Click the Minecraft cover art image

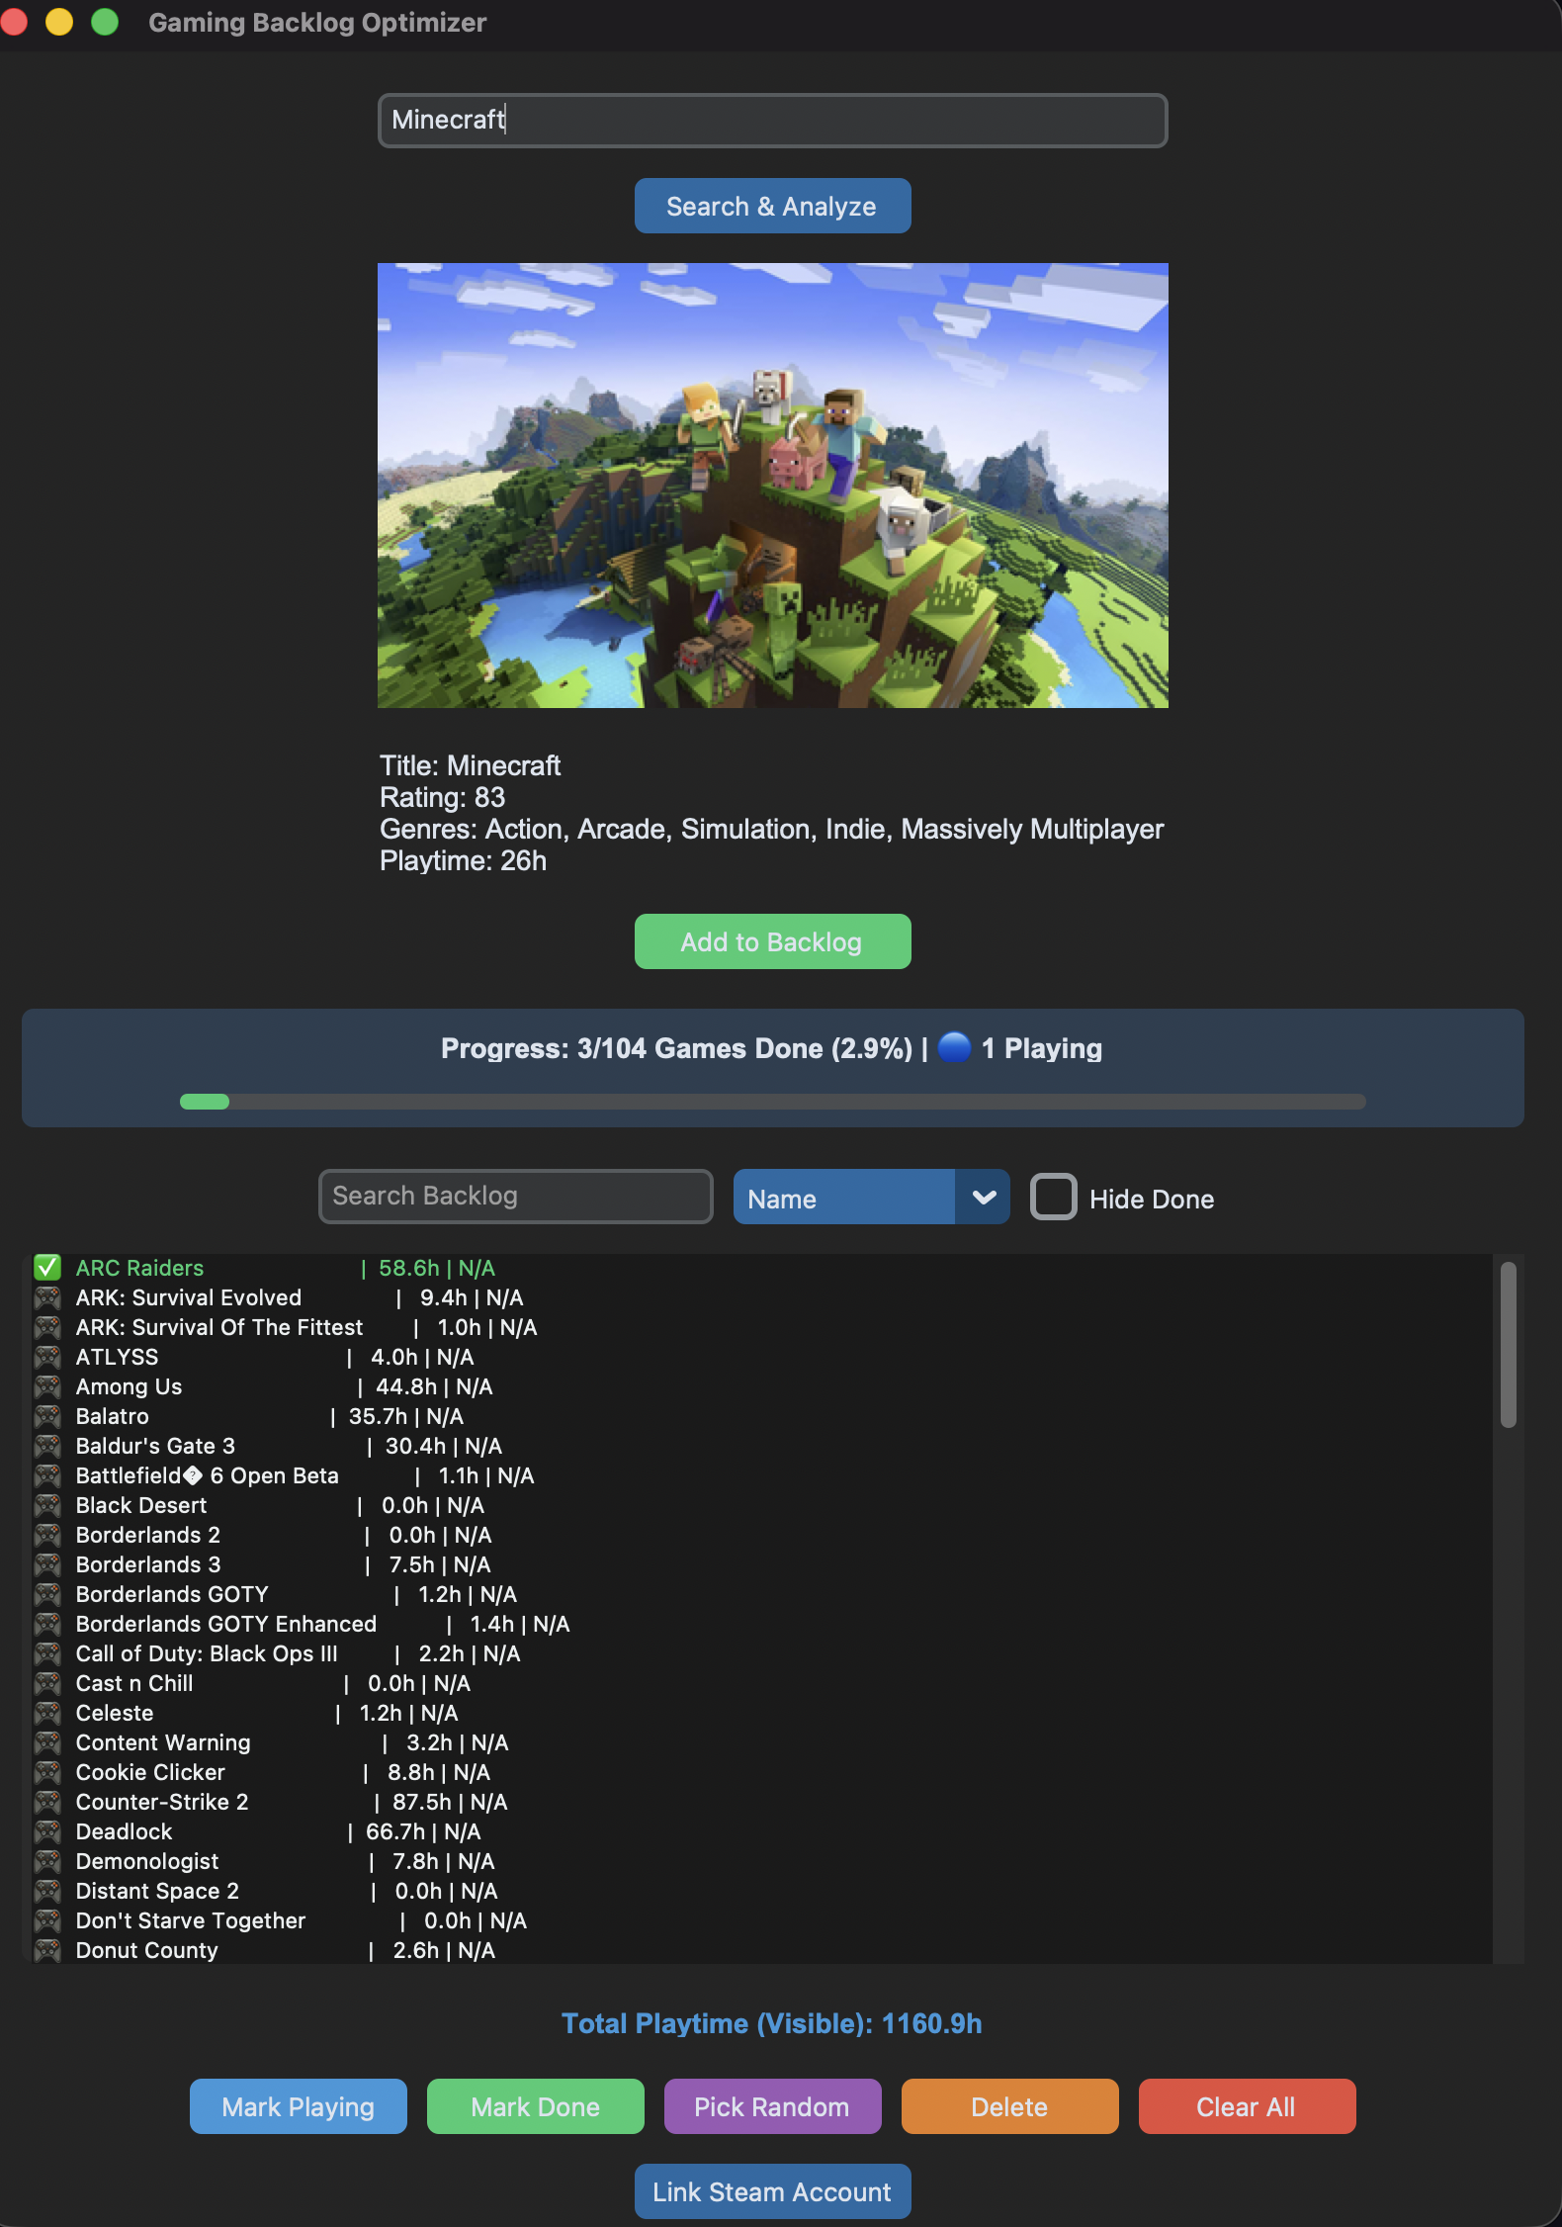point(772,486)
